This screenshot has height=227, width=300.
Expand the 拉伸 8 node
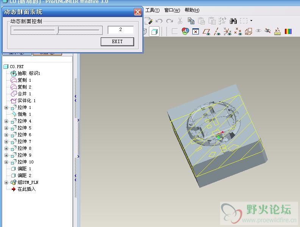tap(6, 148)
